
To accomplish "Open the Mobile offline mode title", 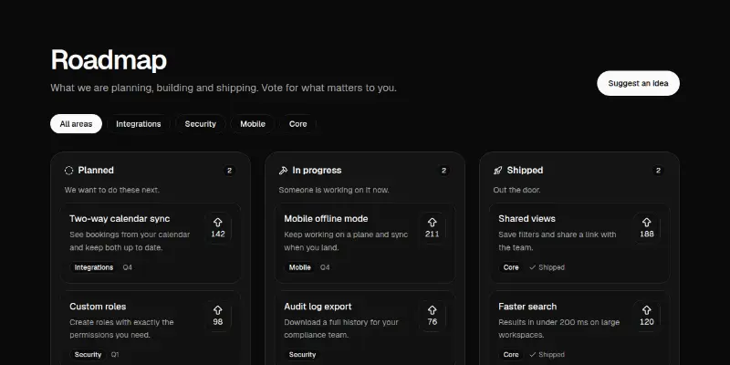I will (326, 219).
